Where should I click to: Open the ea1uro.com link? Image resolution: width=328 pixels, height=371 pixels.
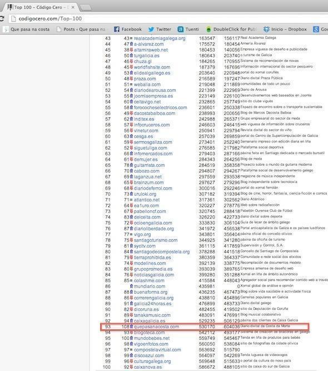(146, 206)
